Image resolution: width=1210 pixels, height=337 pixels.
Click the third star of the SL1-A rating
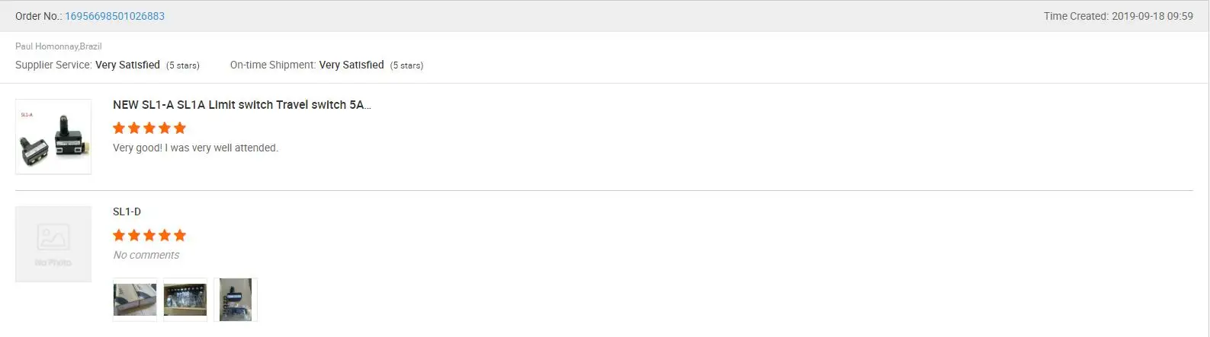click(x=149, y=128)
